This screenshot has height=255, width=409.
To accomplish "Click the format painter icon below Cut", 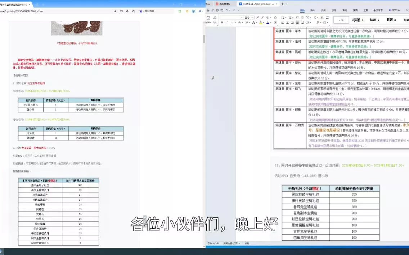I will tap(215, 23).
